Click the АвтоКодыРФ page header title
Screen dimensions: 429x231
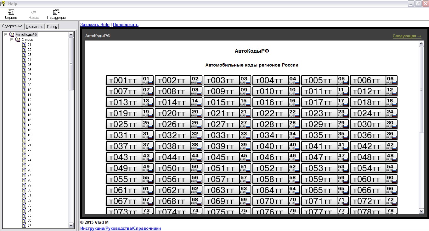tap(98, 36)
